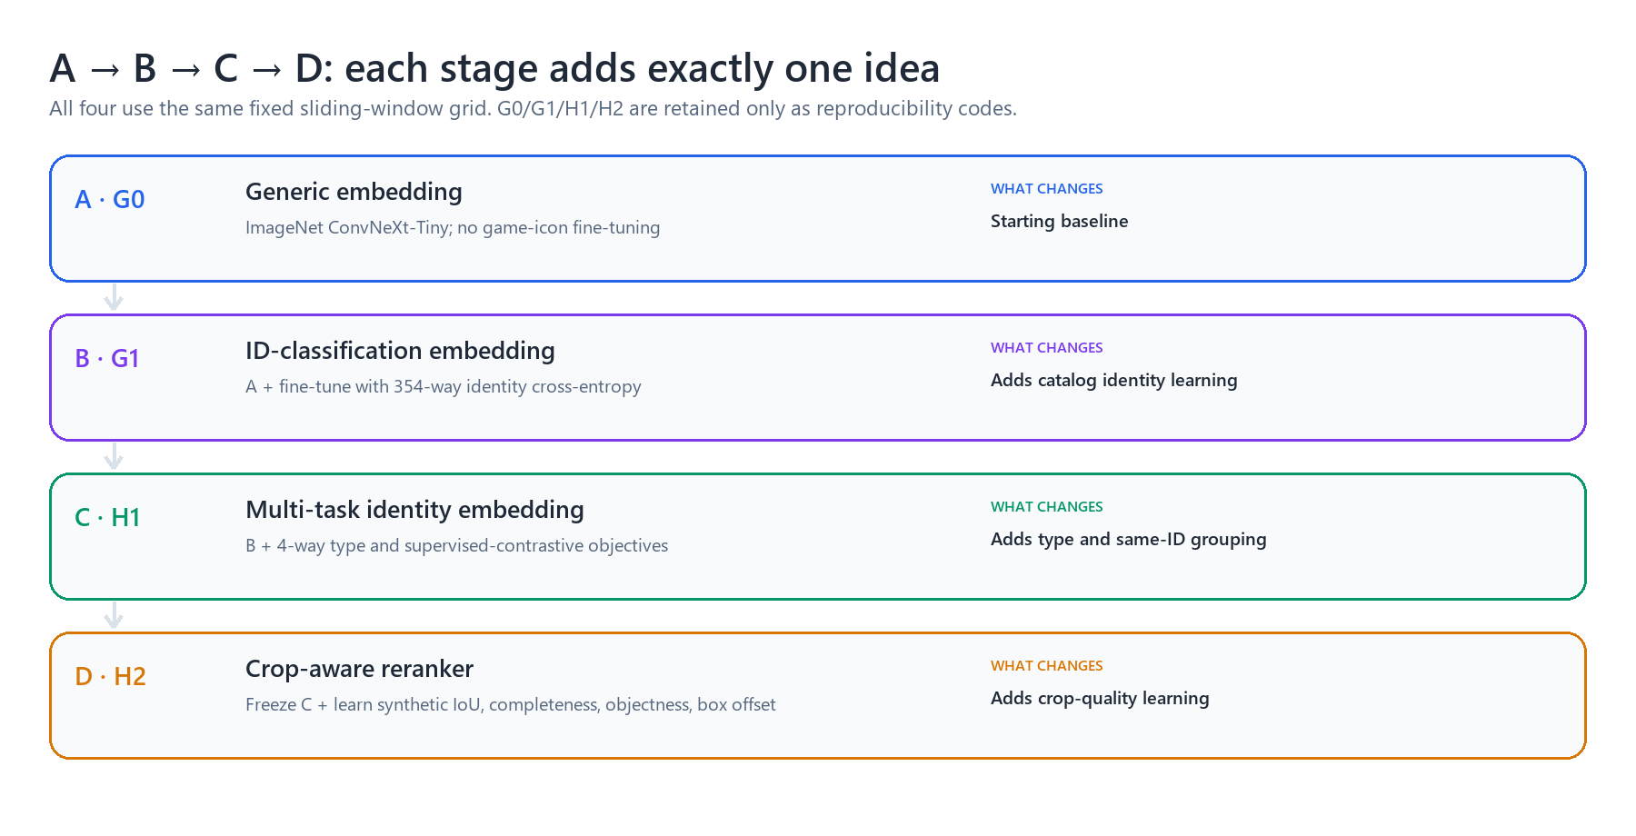Image resolution: width=1636 pixels, height=836 pixels.
Task: Click Adds catalog identity learning text
Action: click(1113, 380)
